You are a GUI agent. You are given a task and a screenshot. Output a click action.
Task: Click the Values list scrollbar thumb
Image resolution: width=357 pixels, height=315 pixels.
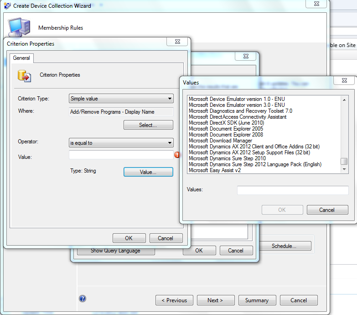(x=344, y=161)
